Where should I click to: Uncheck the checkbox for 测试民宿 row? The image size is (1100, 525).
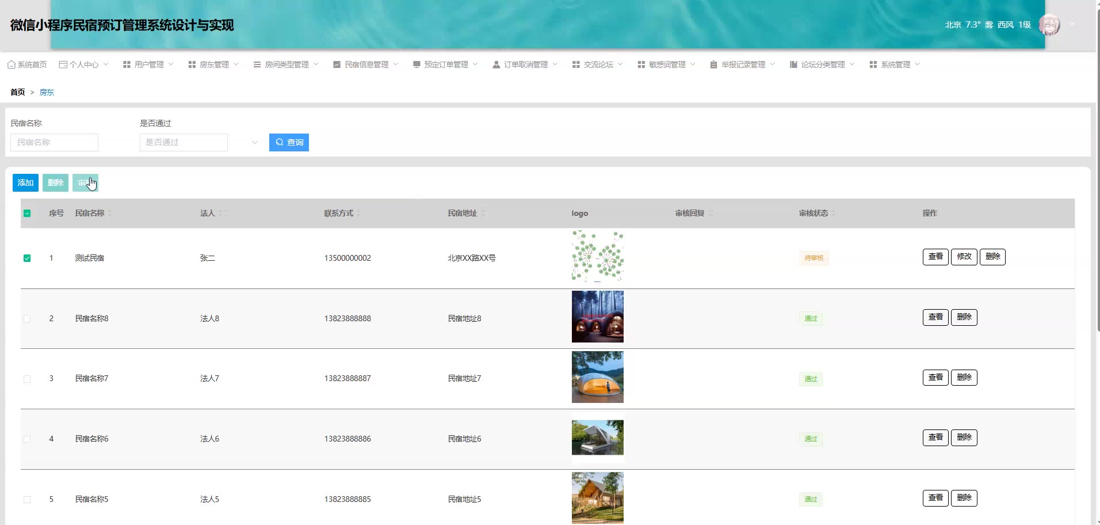point(27,258)
